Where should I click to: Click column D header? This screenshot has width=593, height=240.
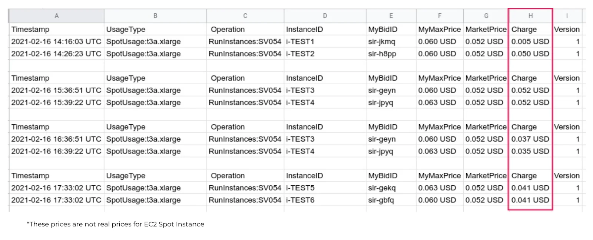coord(325,16)
